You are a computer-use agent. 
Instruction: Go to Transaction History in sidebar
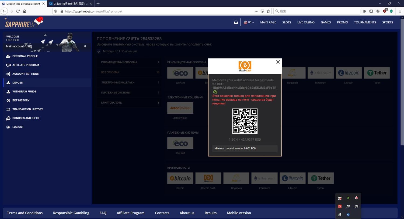pos(27,109)
